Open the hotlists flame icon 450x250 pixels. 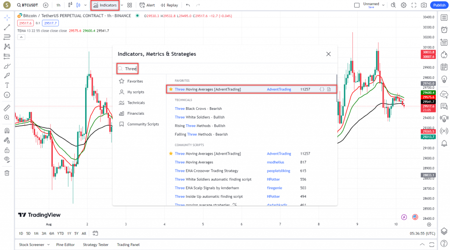444,54
